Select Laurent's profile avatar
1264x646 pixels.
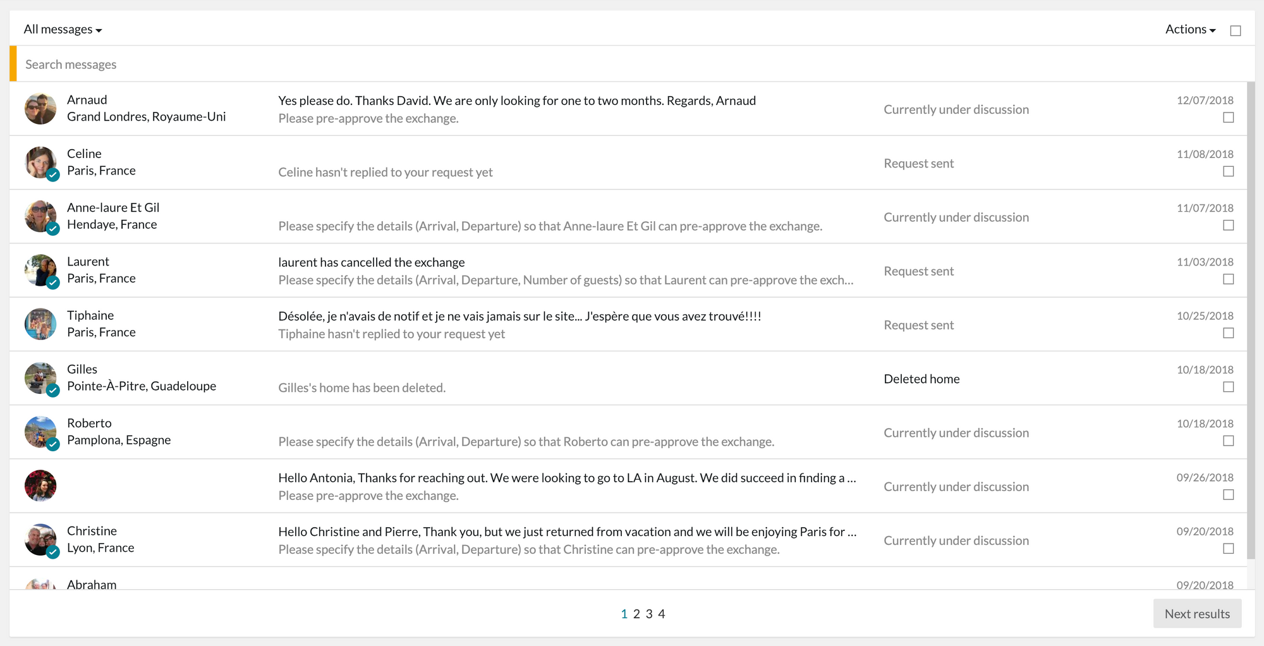coord(40,271)
